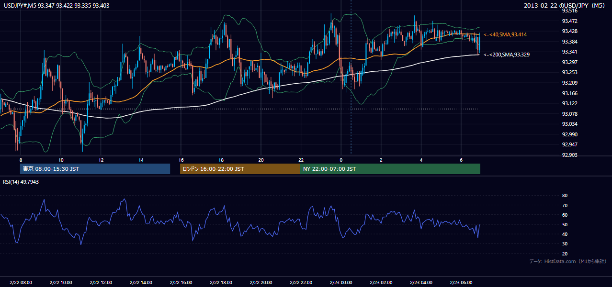The height and width of the screenshot is (287, 612).
Task: Click the hour 14 tick under price chart
Action: click(141, 160)
